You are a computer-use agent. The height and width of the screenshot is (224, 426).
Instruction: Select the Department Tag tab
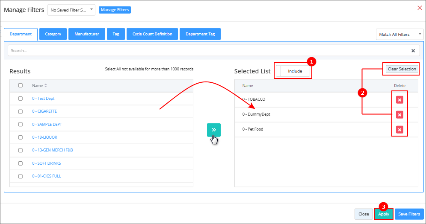[200, 34]
